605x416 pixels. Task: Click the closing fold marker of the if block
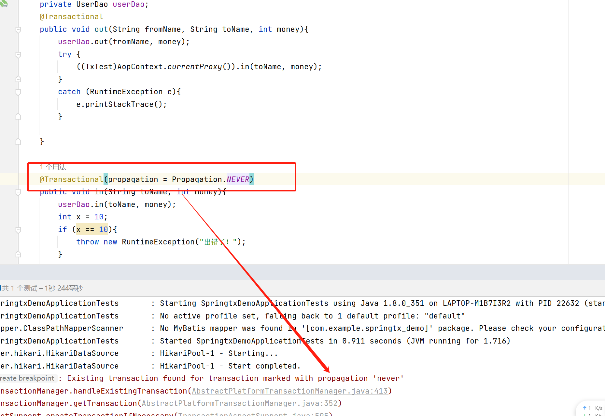pos(18,254)
